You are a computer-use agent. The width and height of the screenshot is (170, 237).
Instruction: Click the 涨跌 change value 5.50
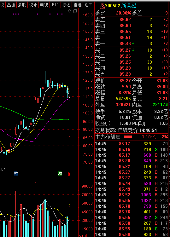click(x=126, y=87)
